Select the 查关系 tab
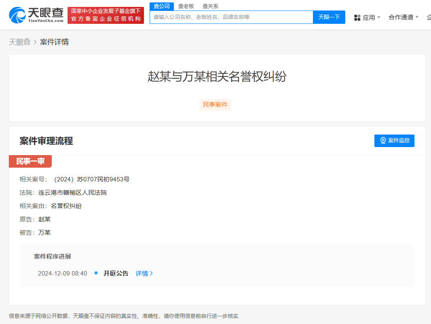 (x=211, y=6)
